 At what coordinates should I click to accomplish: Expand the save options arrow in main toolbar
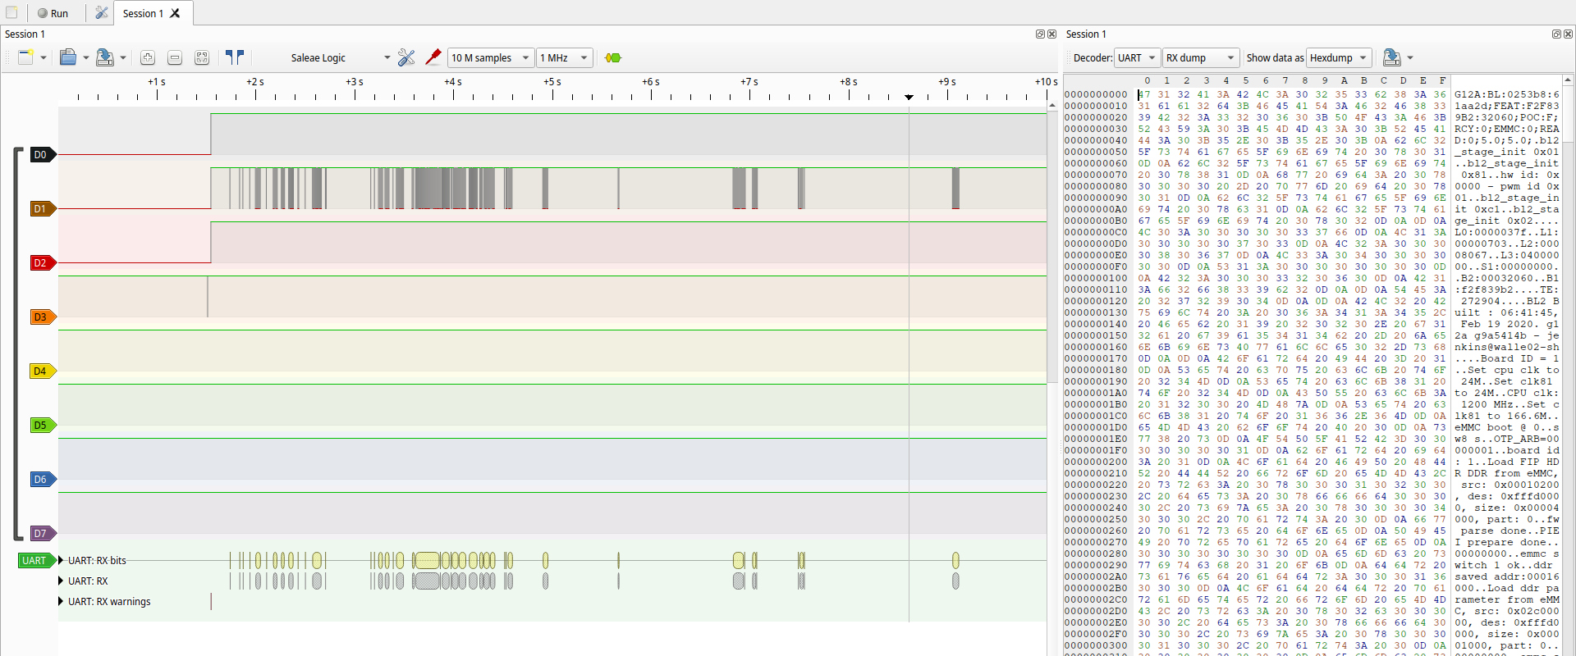(123, 58)
